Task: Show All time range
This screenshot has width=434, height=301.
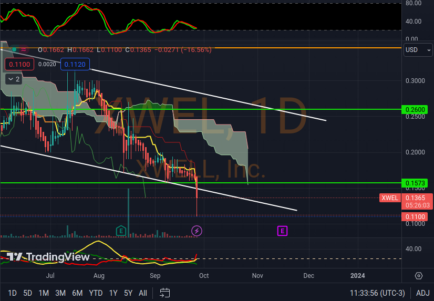Action: (x=143, y=293)
